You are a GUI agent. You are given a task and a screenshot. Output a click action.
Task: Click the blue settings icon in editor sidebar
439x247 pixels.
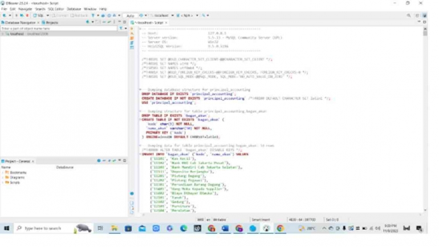[132, 193]
